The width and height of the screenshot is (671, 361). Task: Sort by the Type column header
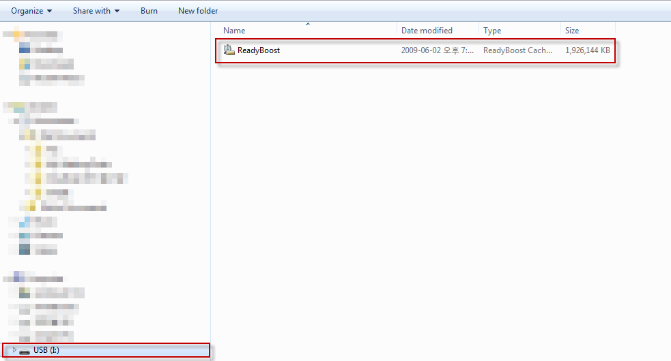(492, 31)
